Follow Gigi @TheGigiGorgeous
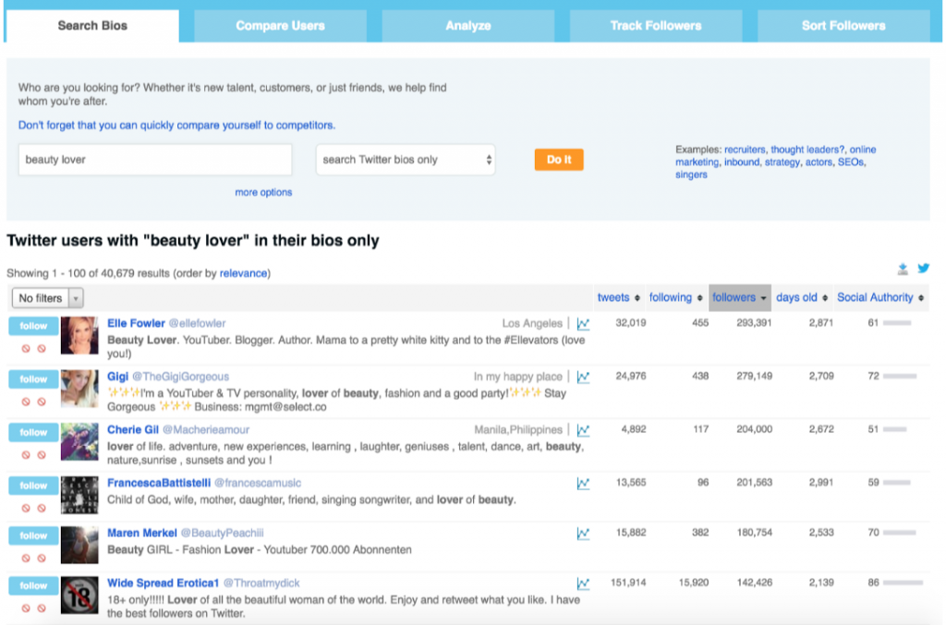This screenshot has width=946, height=625. pyautogui.click(x=33, y=379)
